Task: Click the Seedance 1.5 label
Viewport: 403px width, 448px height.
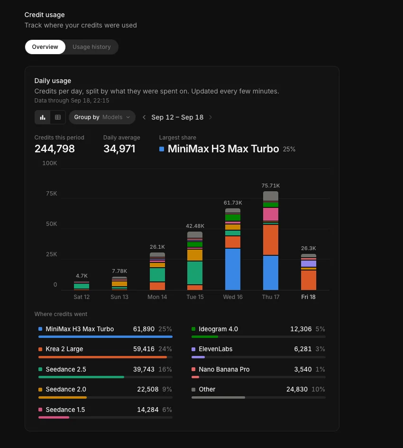Action: click(x=65, y=410)
